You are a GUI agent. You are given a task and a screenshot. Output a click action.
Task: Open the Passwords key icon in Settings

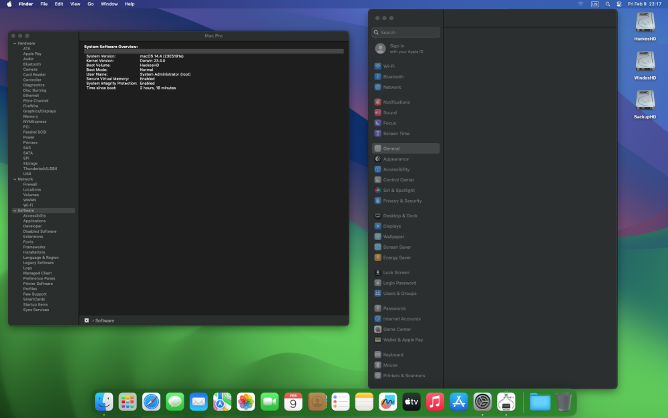(377, 308)
